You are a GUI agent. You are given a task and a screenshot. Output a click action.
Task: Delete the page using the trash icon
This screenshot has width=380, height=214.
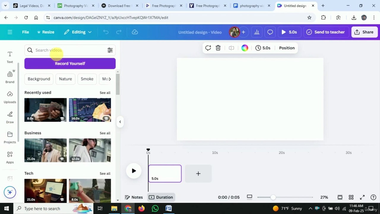coord(218,48)
